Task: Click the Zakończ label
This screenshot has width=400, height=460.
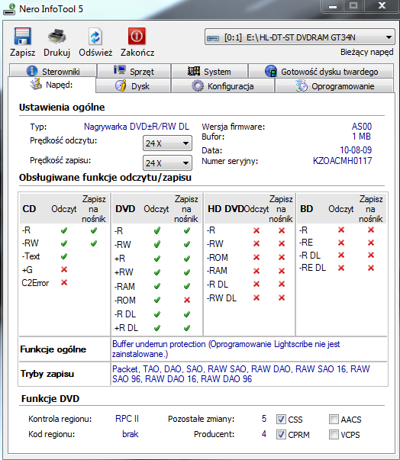Action: tap(137, 53)
